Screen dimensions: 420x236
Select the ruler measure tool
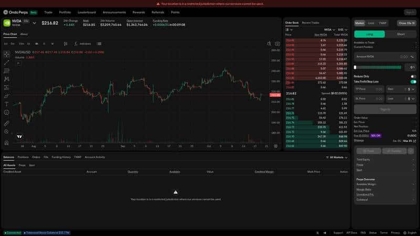coord(7,123)
